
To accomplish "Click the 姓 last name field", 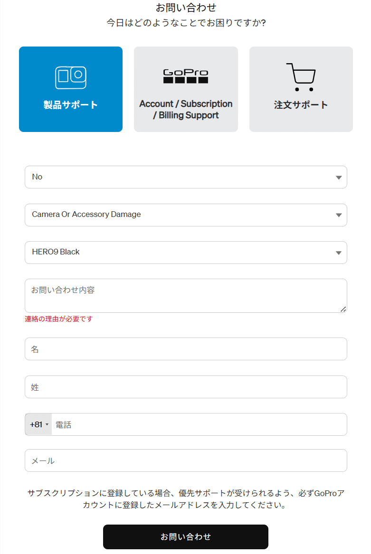I will coord(186,387).
